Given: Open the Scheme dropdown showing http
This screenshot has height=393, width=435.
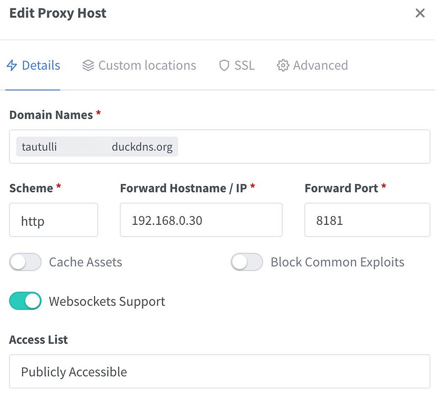Looking at the screenshot, I should click(x=53, y=220).
